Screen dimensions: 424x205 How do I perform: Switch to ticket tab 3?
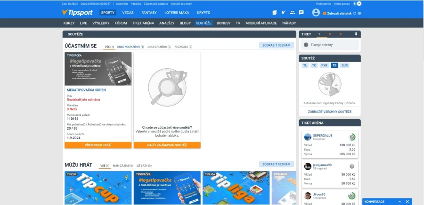point(341,34)
